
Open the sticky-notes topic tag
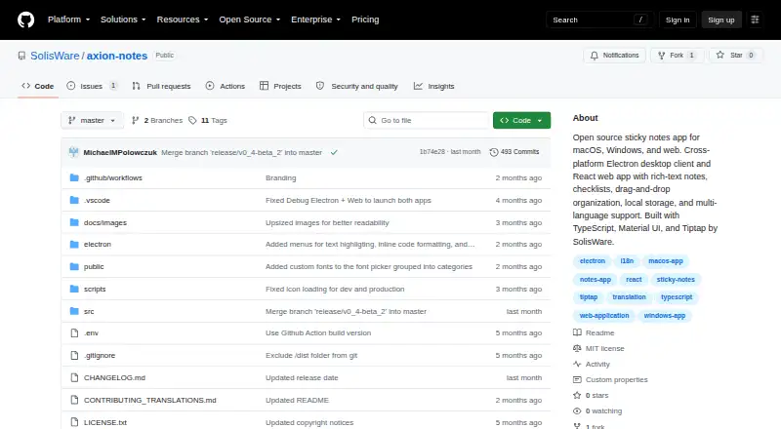coord(676,280)
